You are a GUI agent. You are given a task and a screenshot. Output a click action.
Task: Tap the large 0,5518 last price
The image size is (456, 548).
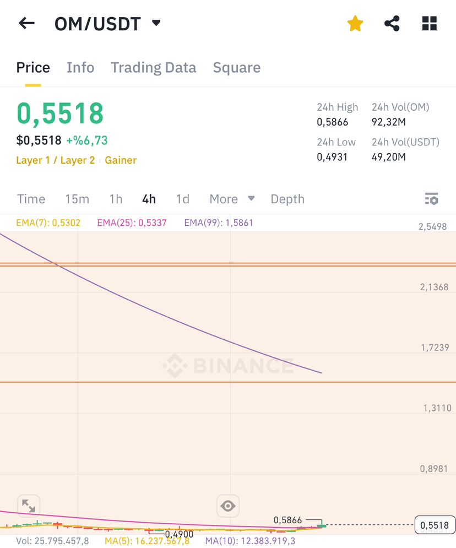[60, 113]
